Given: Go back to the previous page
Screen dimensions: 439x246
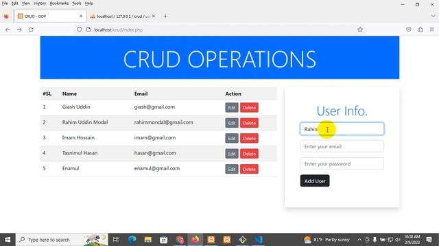Looking at the screenshot, I should [8, 29].
